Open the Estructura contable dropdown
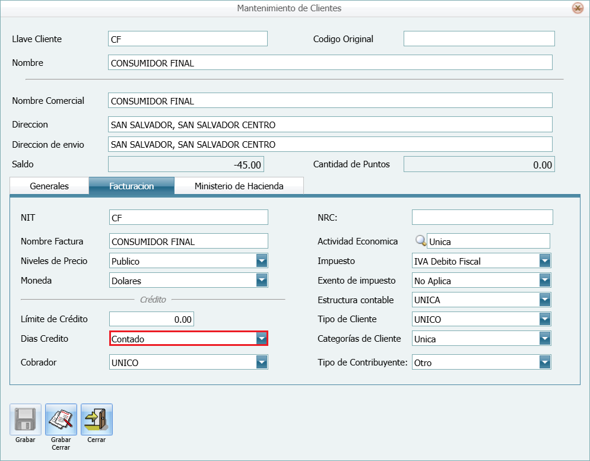Screen dimensions: 590x461 pos(544,300)
